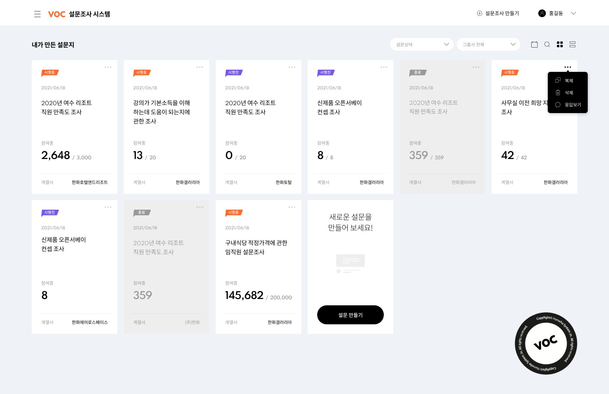Select 복제 from the context menu
The width and height of the screenshot is (609, 394).
[568, 80]
